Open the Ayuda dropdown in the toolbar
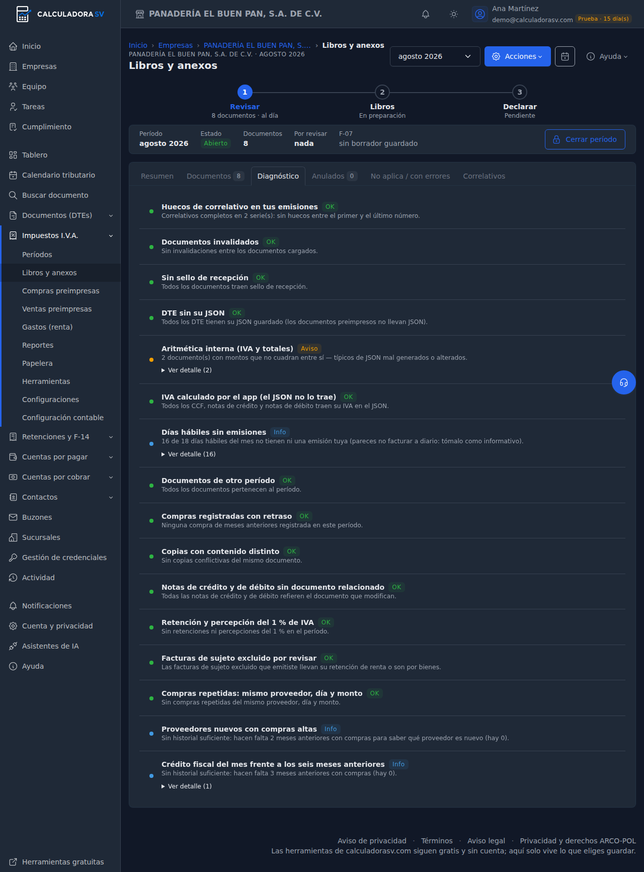 pos(607,56)
